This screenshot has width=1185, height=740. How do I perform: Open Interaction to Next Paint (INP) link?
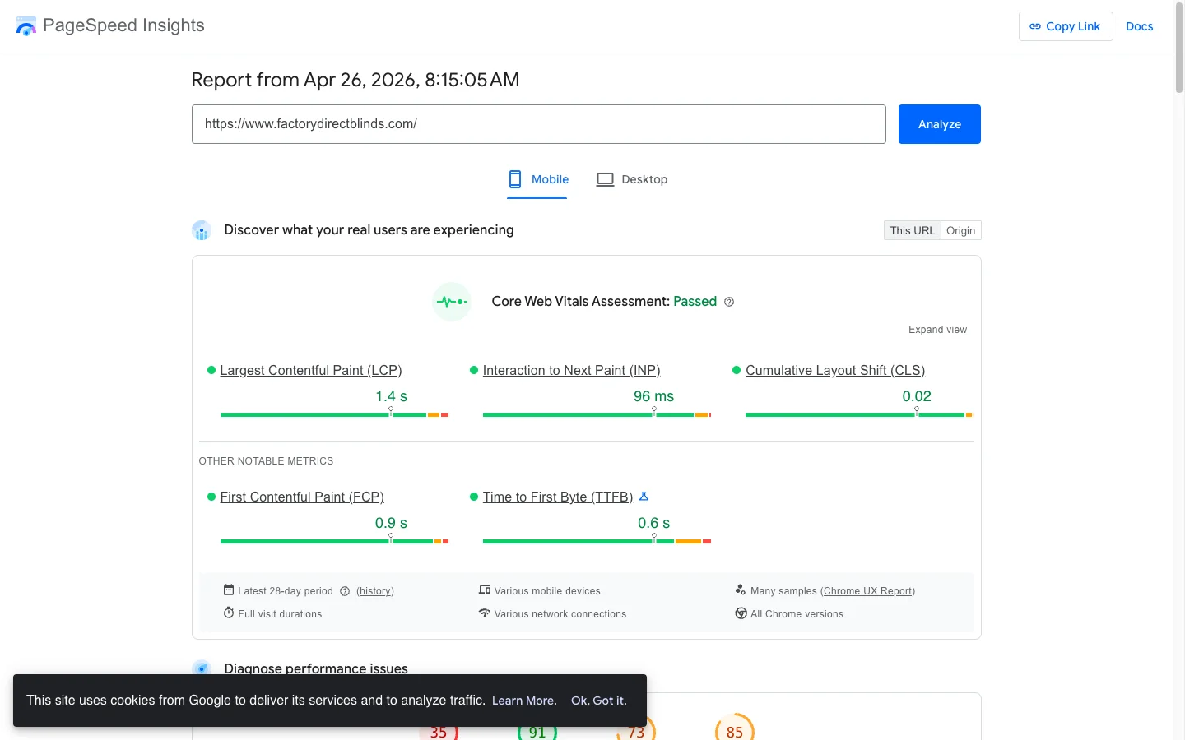(x=572, y=371)
